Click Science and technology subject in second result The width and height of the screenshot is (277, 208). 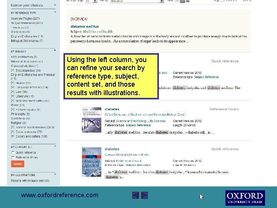(x=131, y=121)
